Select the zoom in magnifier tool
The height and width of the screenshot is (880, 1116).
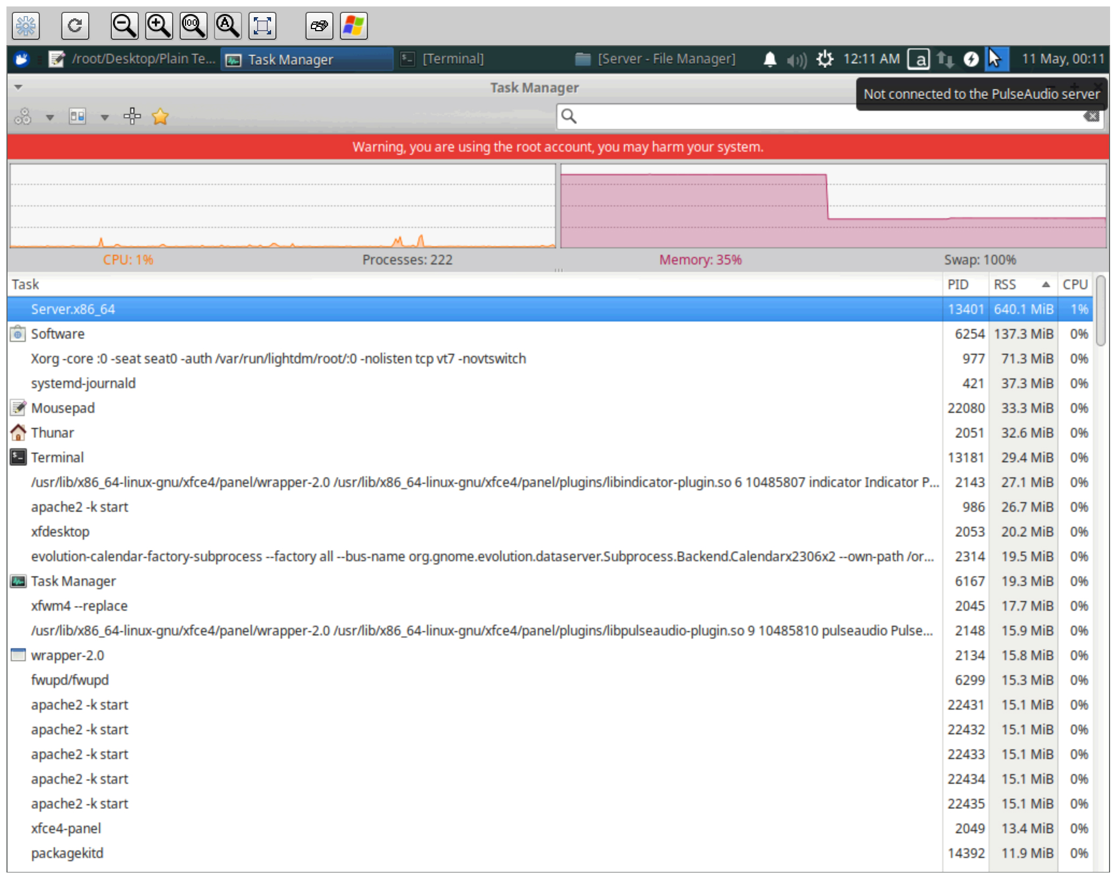[158, 25]
